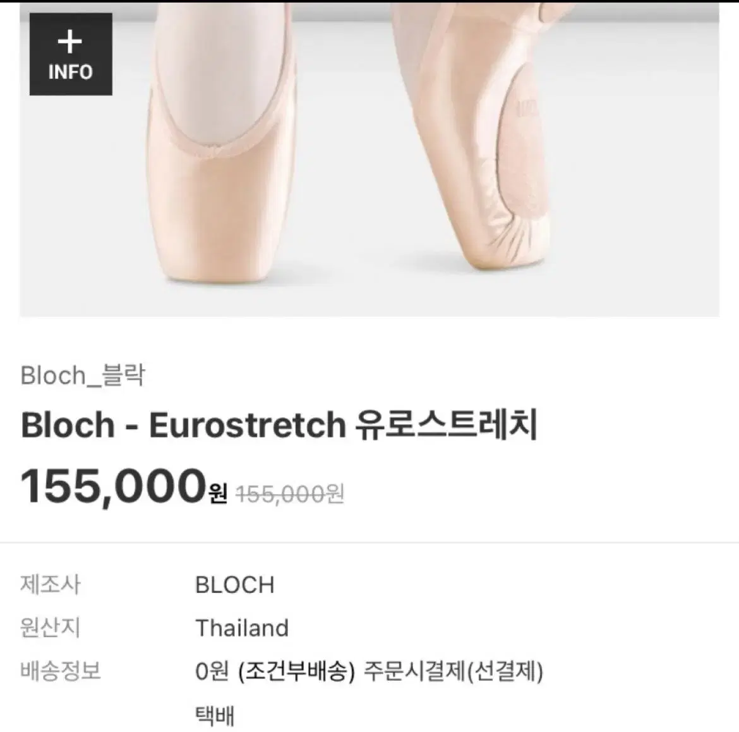Click the 제조사 label

point(51,585)
